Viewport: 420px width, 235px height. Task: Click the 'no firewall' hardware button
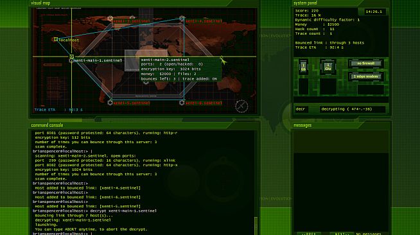[366, 64]
